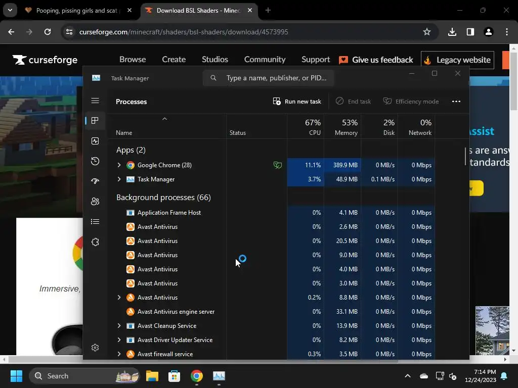
Task: Show hidden system tray icons
Action: (408, 376)
